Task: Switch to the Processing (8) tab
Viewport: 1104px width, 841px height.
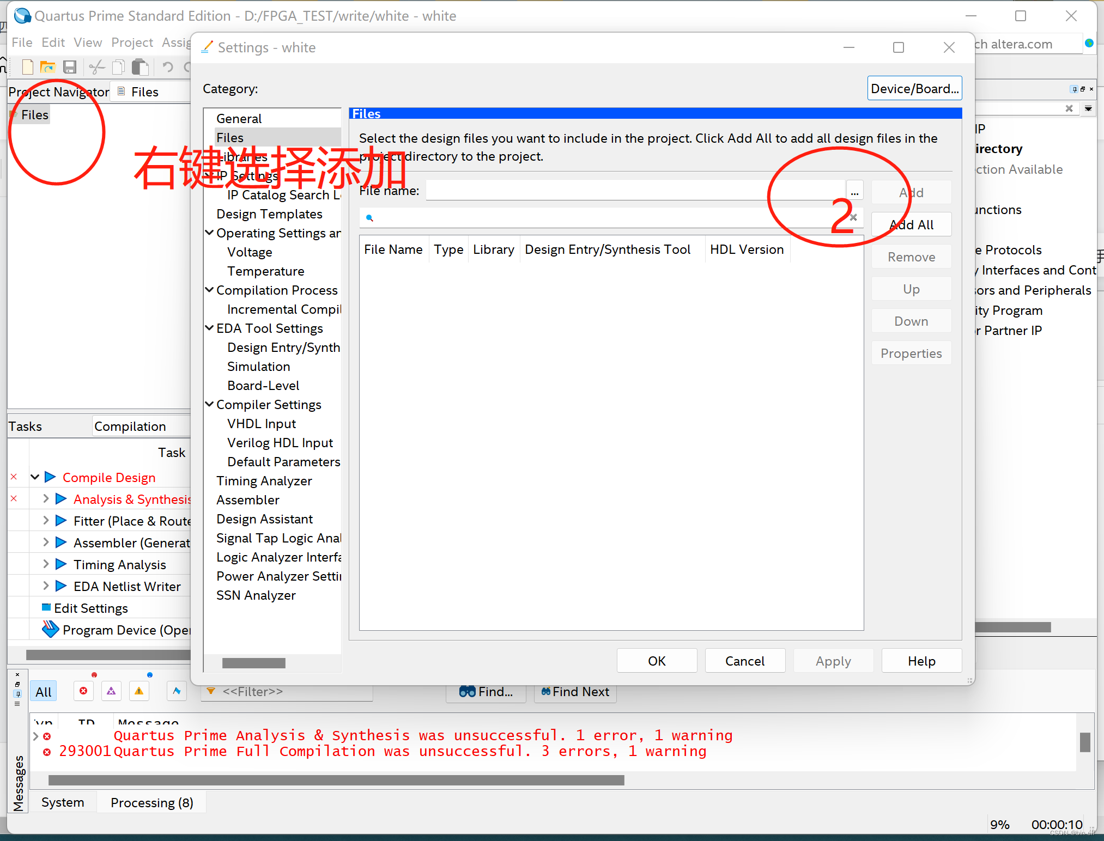Action: (151, 802)
